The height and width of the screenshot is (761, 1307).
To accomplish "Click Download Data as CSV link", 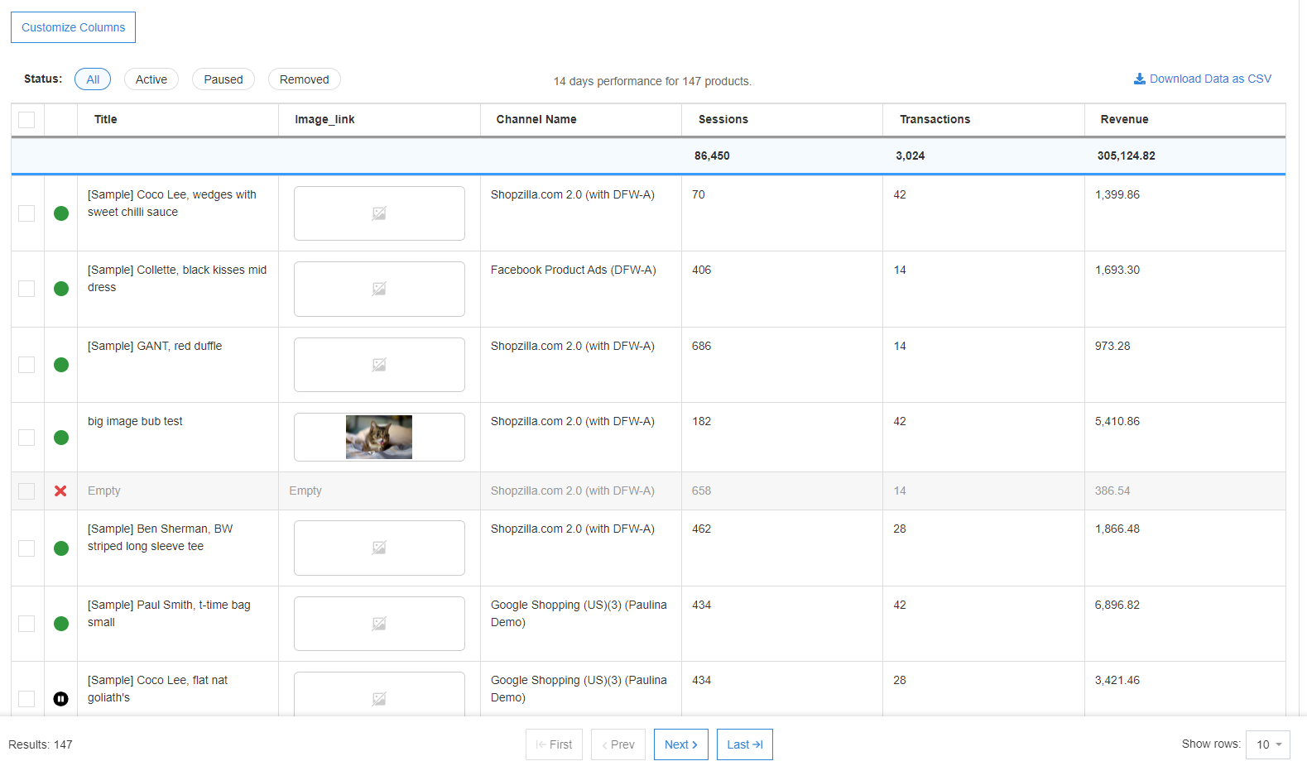I will click(1209, 79).
